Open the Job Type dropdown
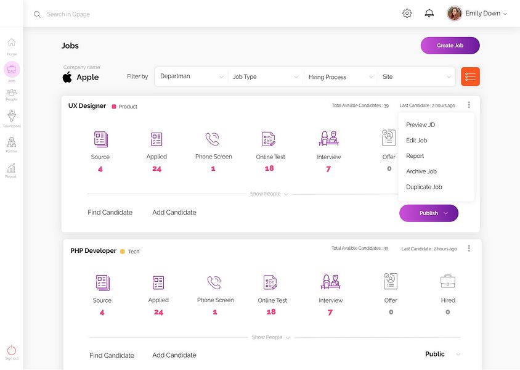Viewport: 520px width, 370px height. (265, 76)
